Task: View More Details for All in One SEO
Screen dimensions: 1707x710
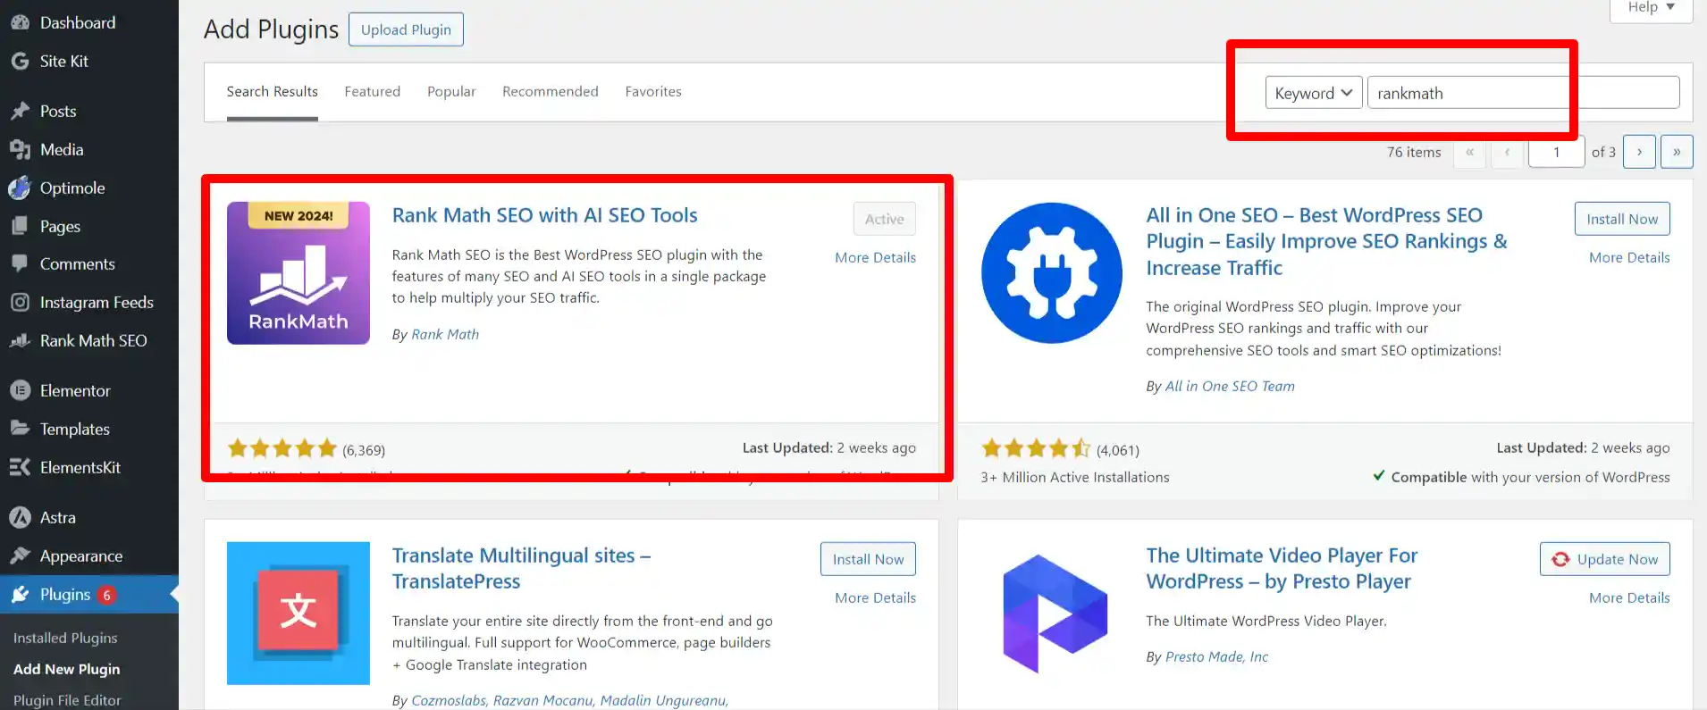Action: pos(1629,257)
